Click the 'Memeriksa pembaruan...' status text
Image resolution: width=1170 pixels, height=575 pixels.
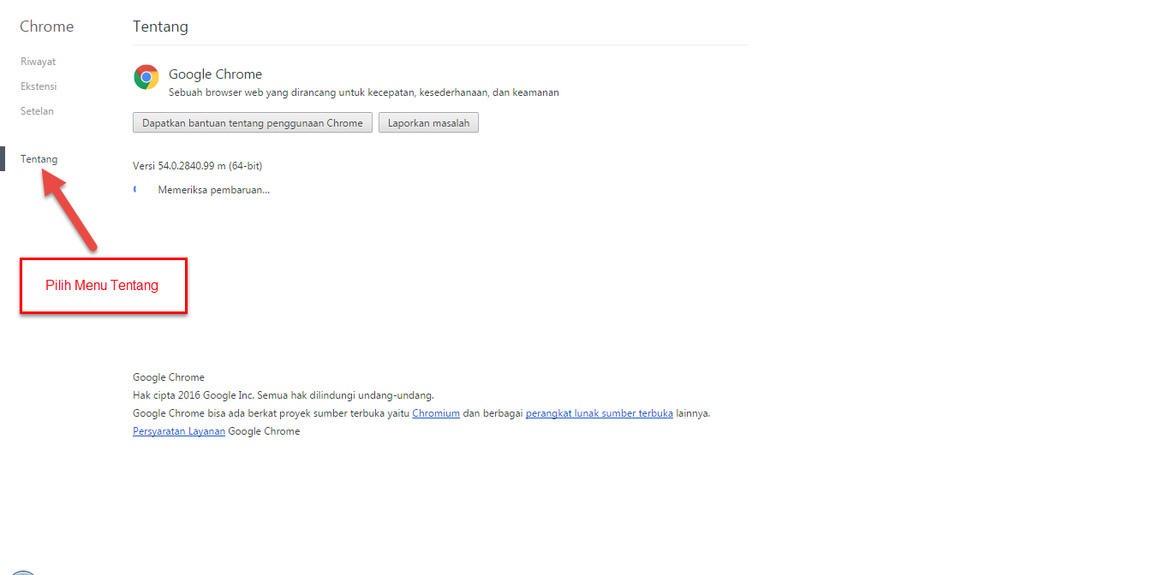[212, 189]
